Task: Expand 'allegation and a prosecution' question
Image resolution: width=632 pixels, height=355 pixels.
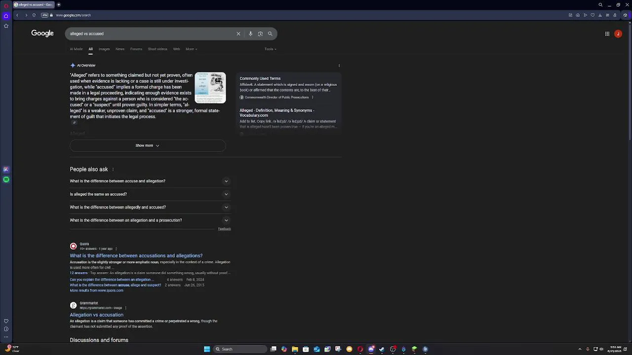Action: tap(149, 220)
